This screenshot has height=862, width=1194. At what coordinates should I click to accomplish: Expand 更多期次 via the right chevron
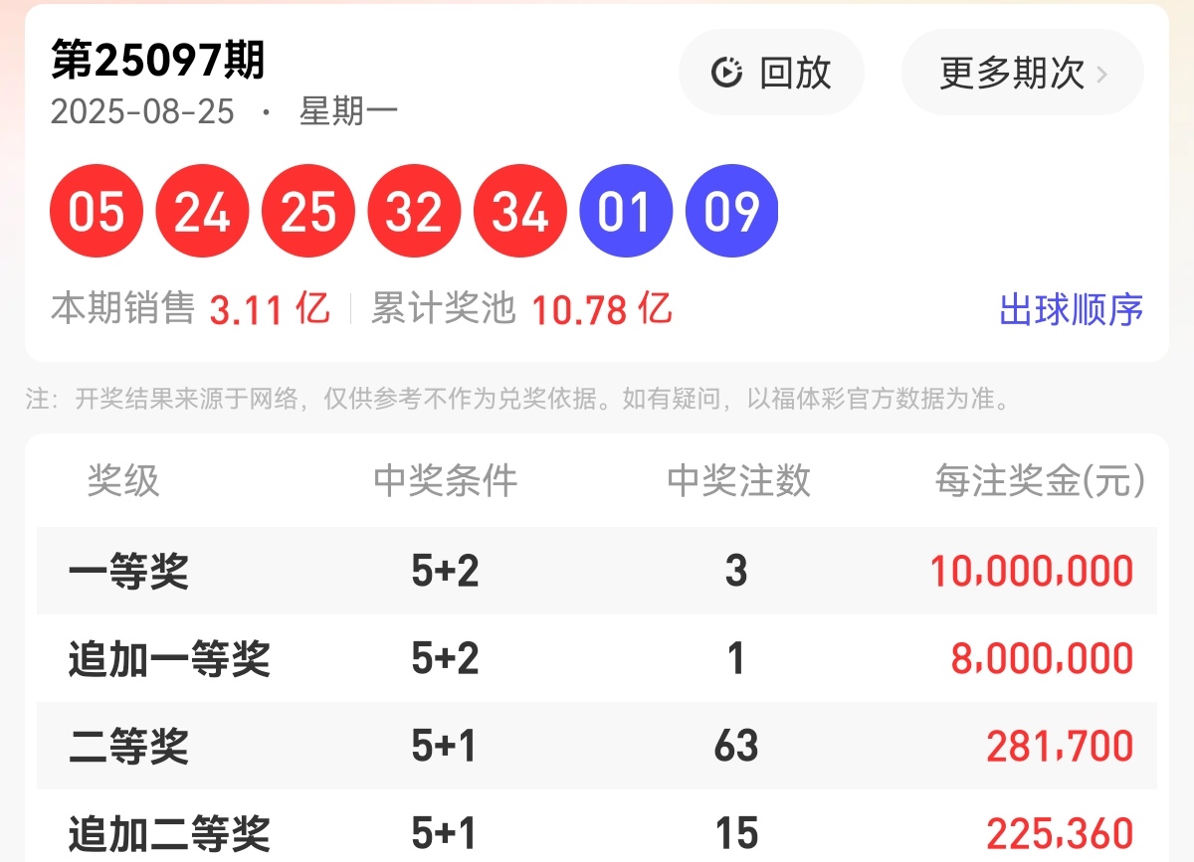coord(1100,73)
